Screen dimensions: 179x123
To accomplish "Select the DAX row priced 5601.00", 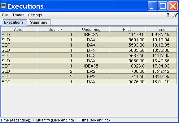I will point(89,40).
